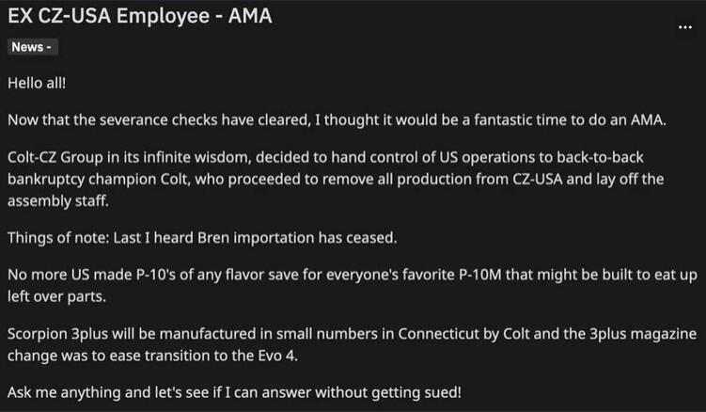Click the "No more US made P-10's" sentence
The width and height of the screenshot is (706, 412).
pos(353,286)
